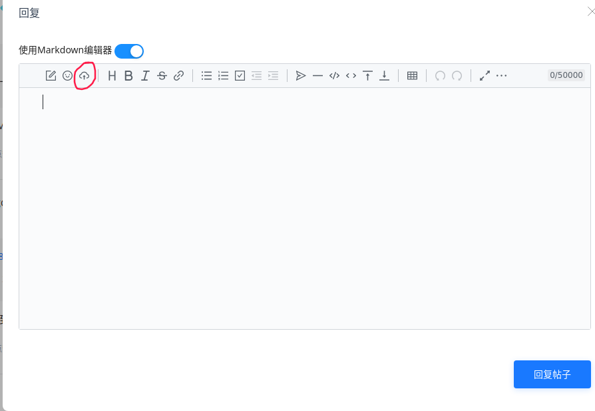Screen dimensions: 595x411
Task: Toggle bold formatting
Action: tap(128, 75)
